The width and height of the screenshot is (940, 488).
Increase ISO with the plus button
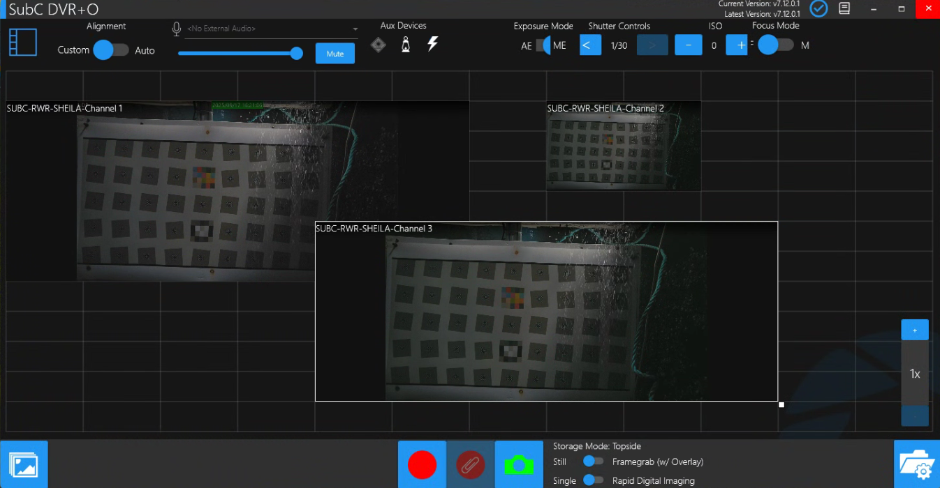pos(737,45)
